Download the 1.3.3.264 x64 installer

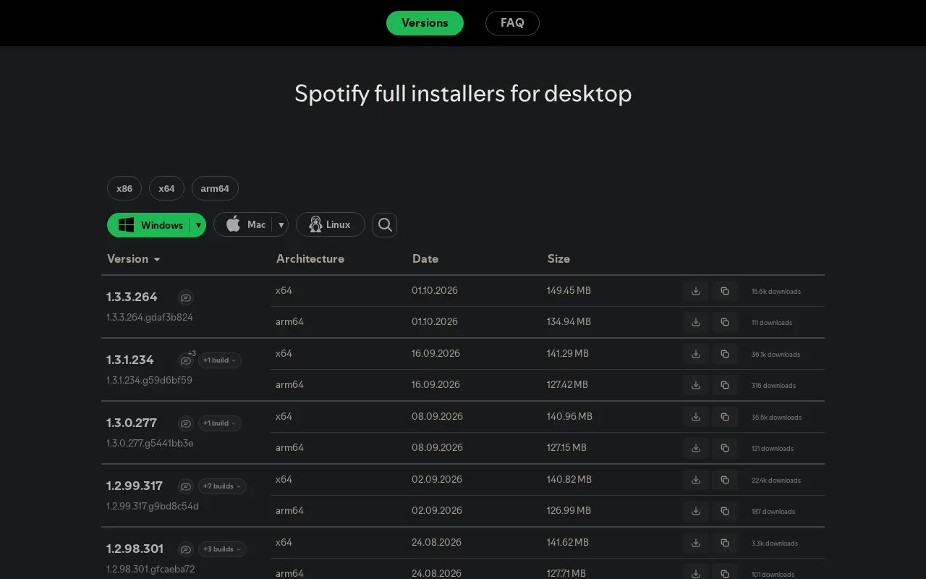pos(696,291)
